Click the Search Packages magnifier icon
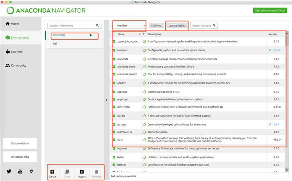The width and height of the screenshot is (292, 181). tap(214, 26)
